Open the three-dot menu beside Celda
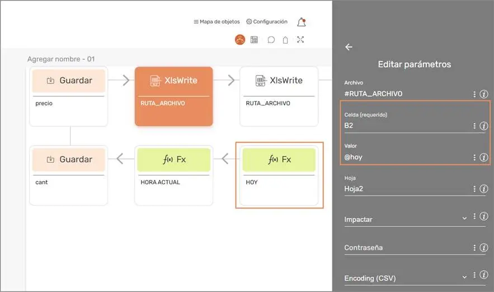The image size is (494, 292). coord(474,126)
